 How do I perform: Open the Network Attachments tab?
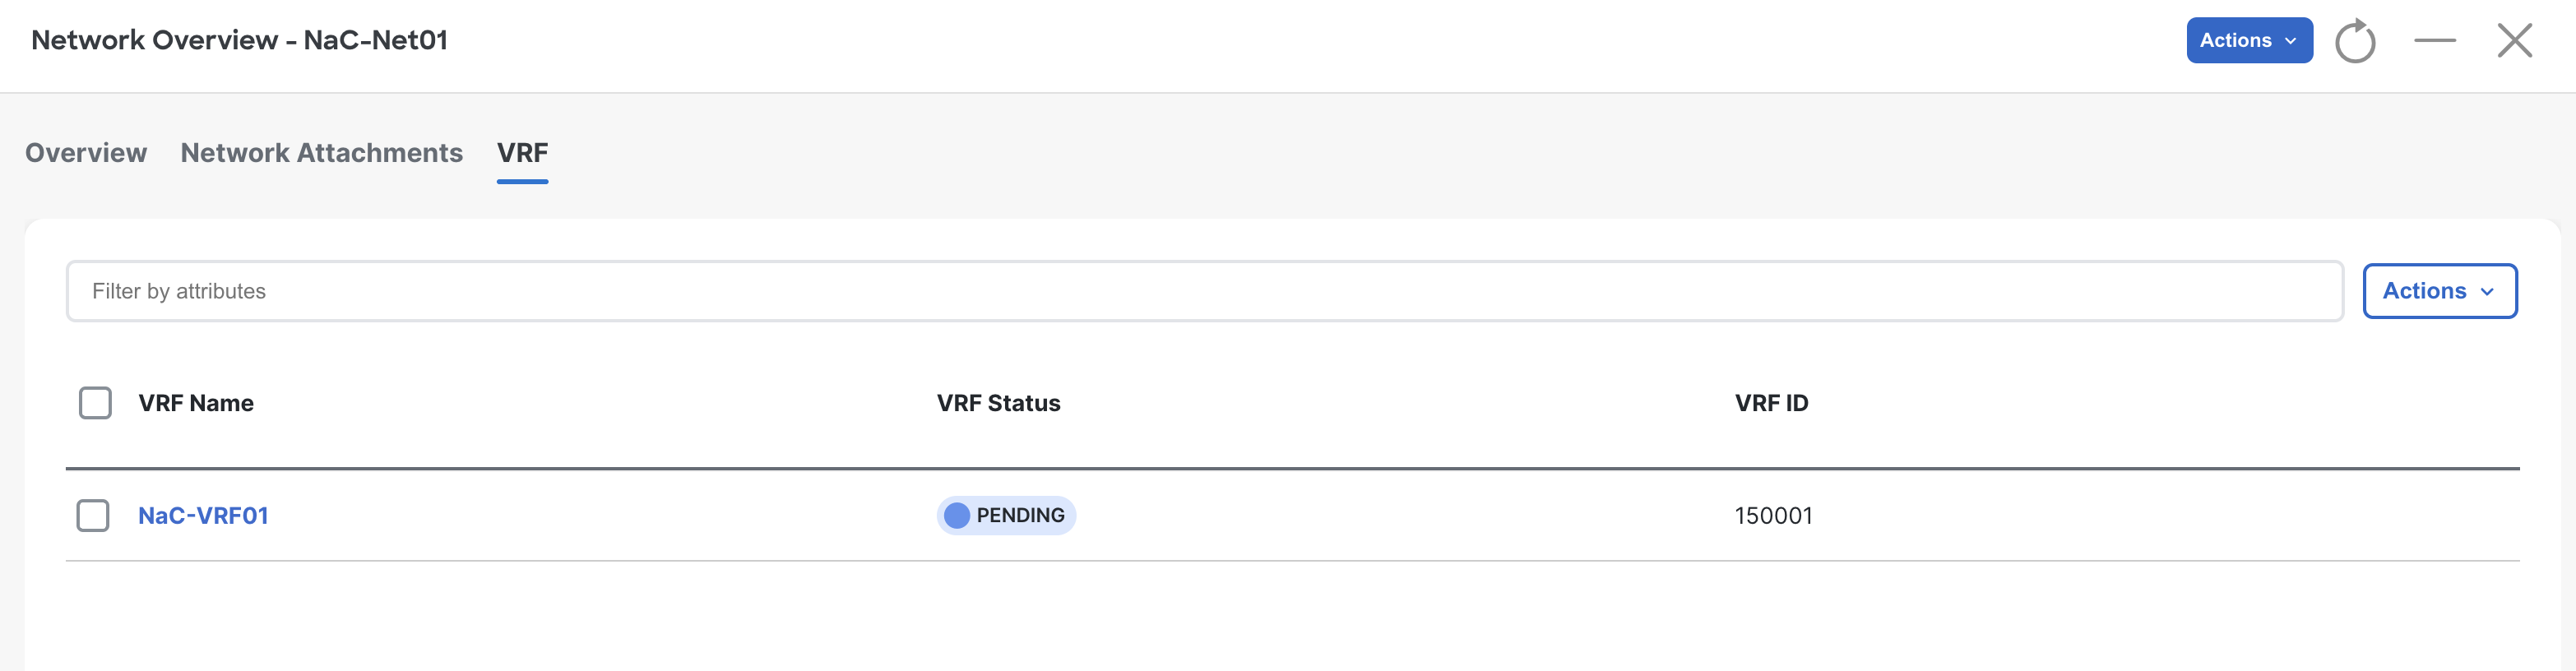tap(321, 153)
